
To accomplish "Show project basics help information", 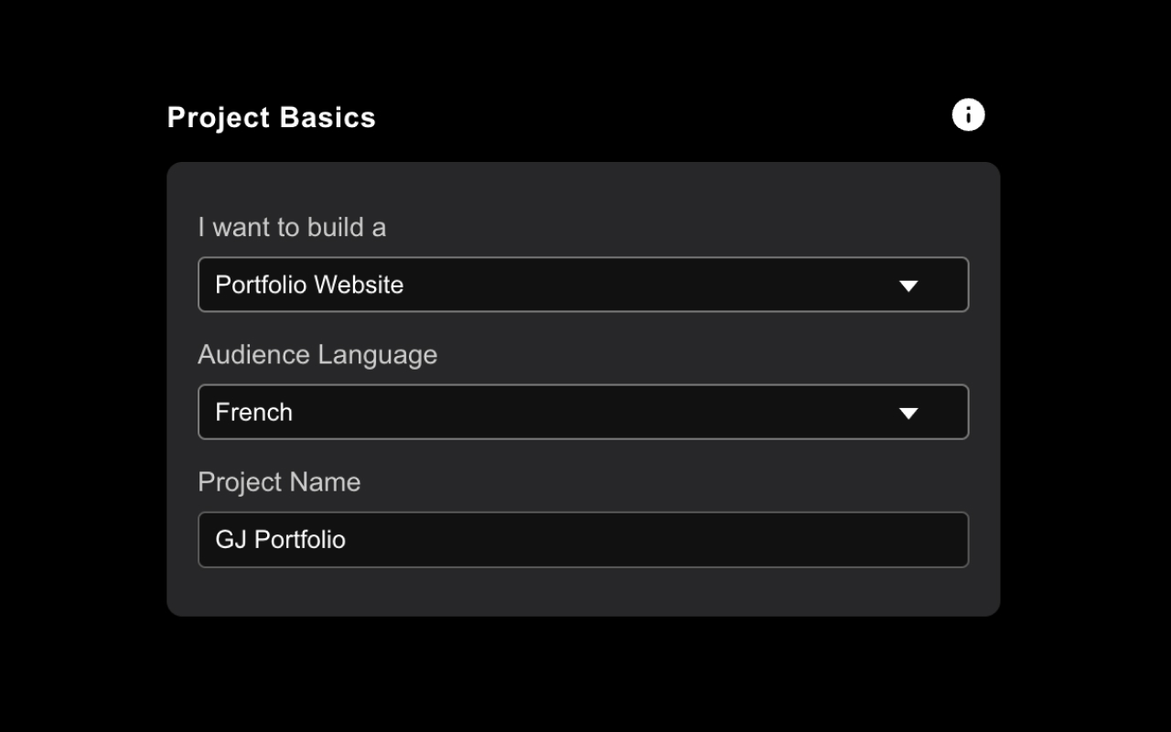I will (x=968, y=115).
